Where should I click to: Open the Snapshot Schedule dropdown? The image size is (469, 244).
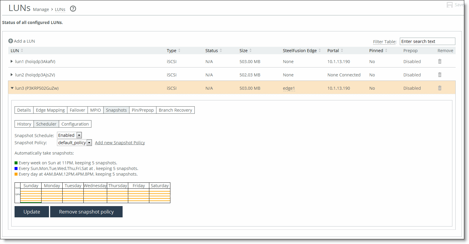click(69, 135)
